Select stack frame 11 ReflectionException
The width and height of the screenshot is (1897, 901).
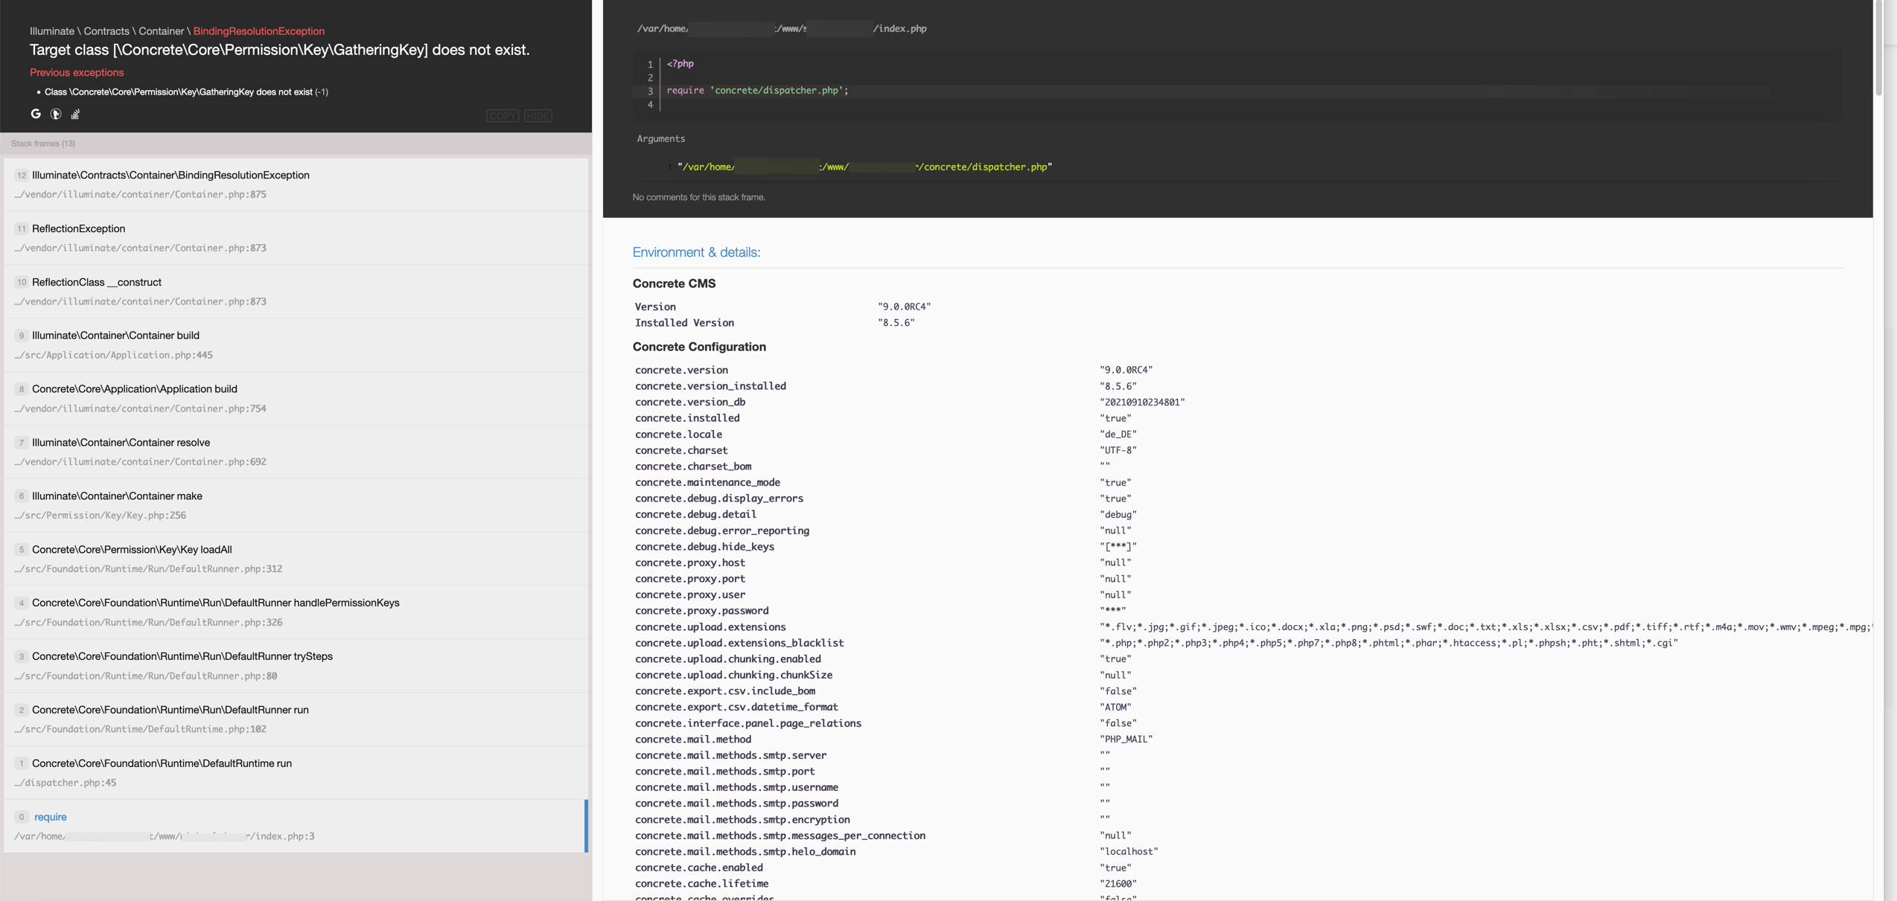tap(296, 238)
